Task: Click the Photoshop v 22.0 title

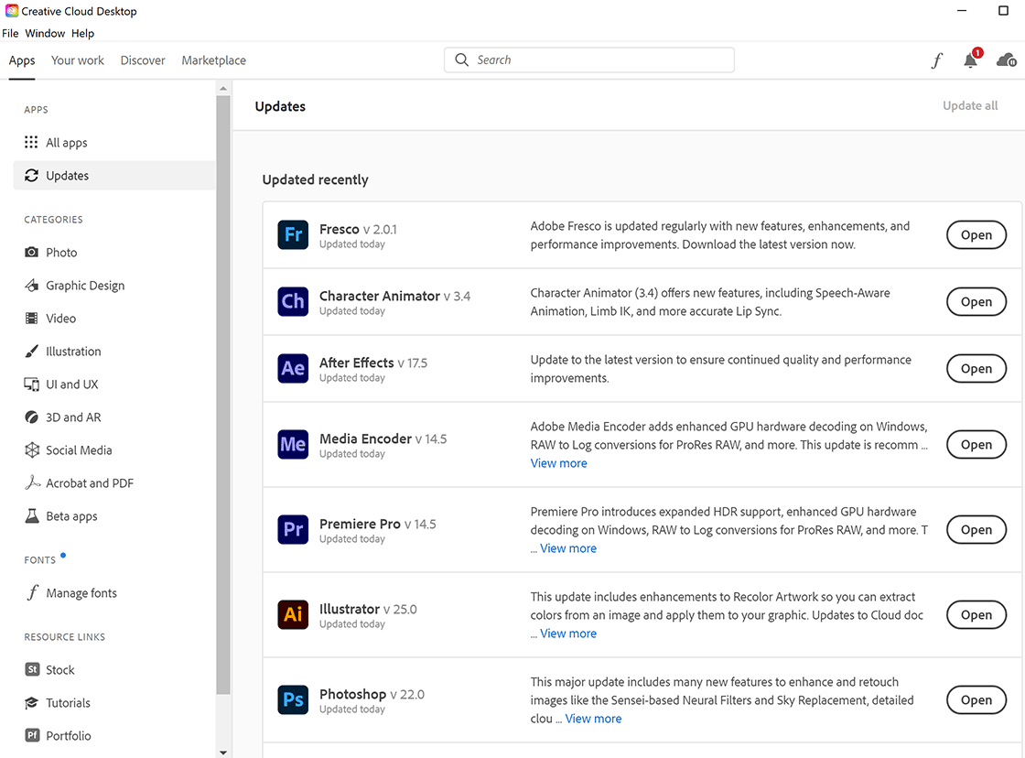Action: tap(372, 694)
